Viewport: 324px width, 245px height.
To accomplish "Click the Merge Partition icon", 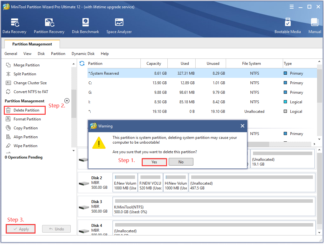I will (x=8, y=65).
